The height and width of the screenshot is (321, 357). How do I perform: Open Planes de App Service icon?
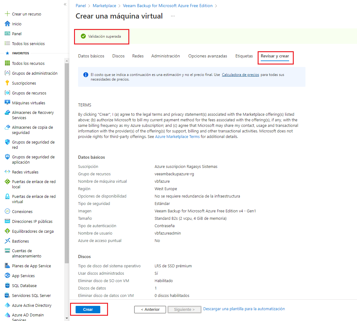[x=7, y=266]
